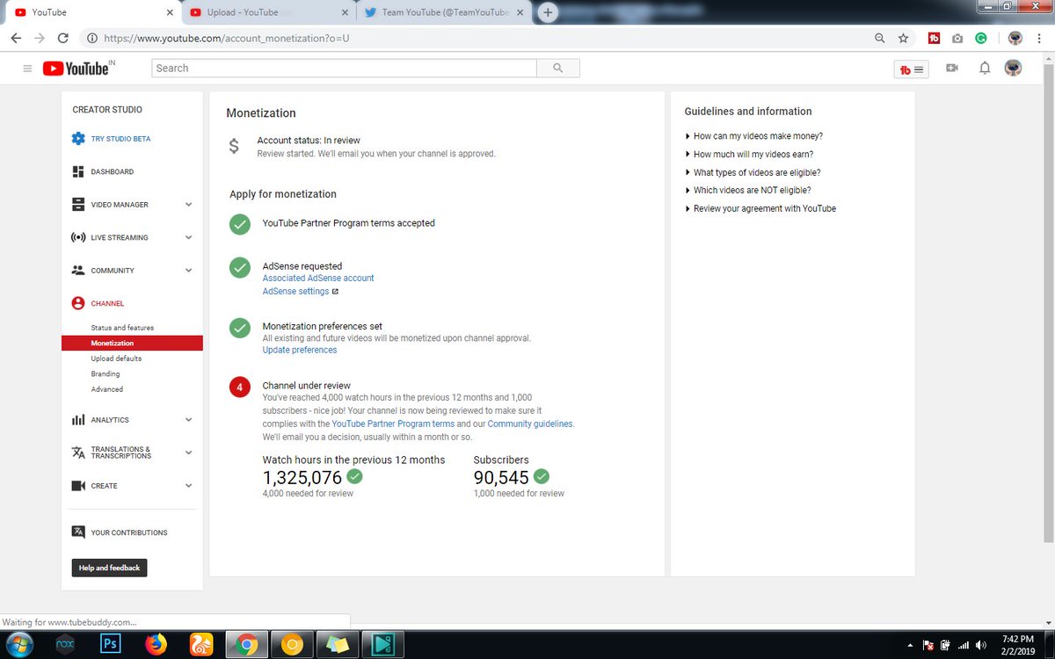Open the Grammarly extension icon
1055x659 pixels.
[x=980, y=39]
